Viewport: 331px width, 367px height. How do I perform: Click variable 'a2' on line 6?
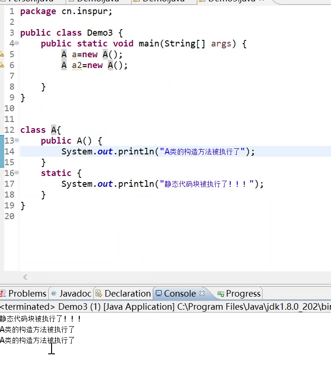[77, 65]
